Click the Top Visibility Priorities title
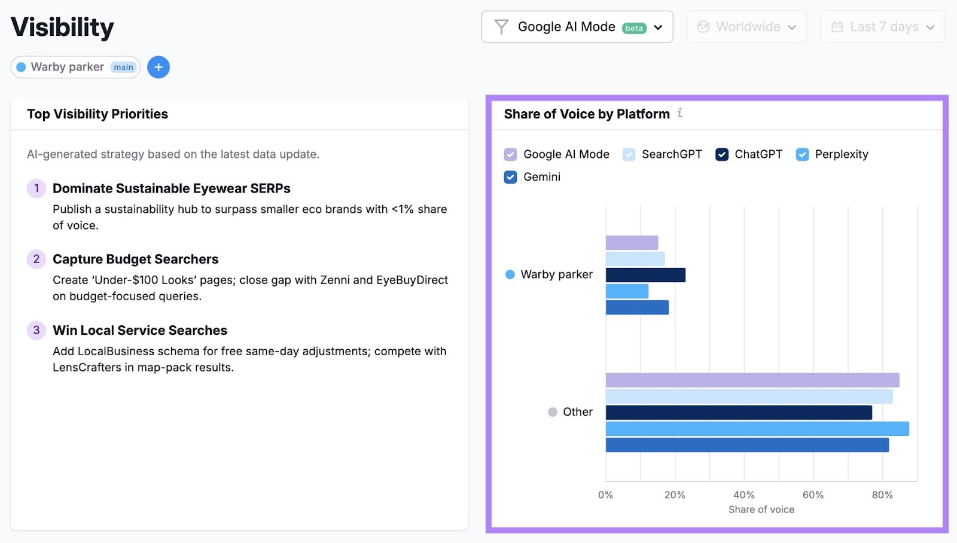This screenshot has width=957, height=543. tap(97, 114)
